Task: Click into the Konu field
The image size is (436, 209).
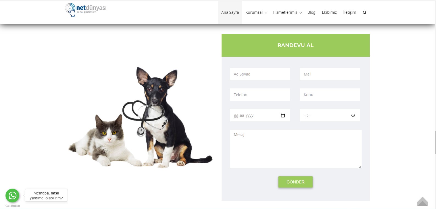Action: coord(330,95)
